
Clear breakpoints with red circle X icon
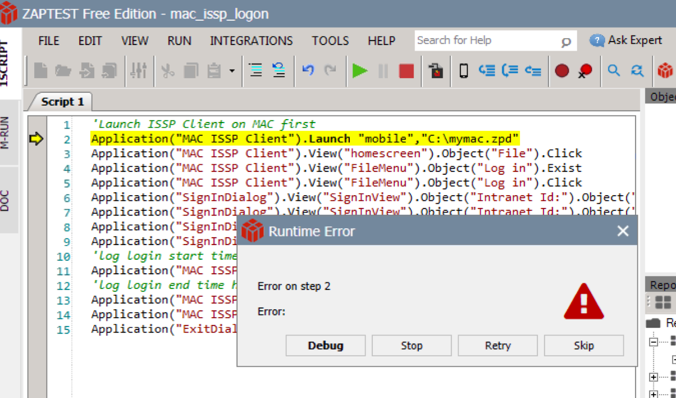click(586, 71)
